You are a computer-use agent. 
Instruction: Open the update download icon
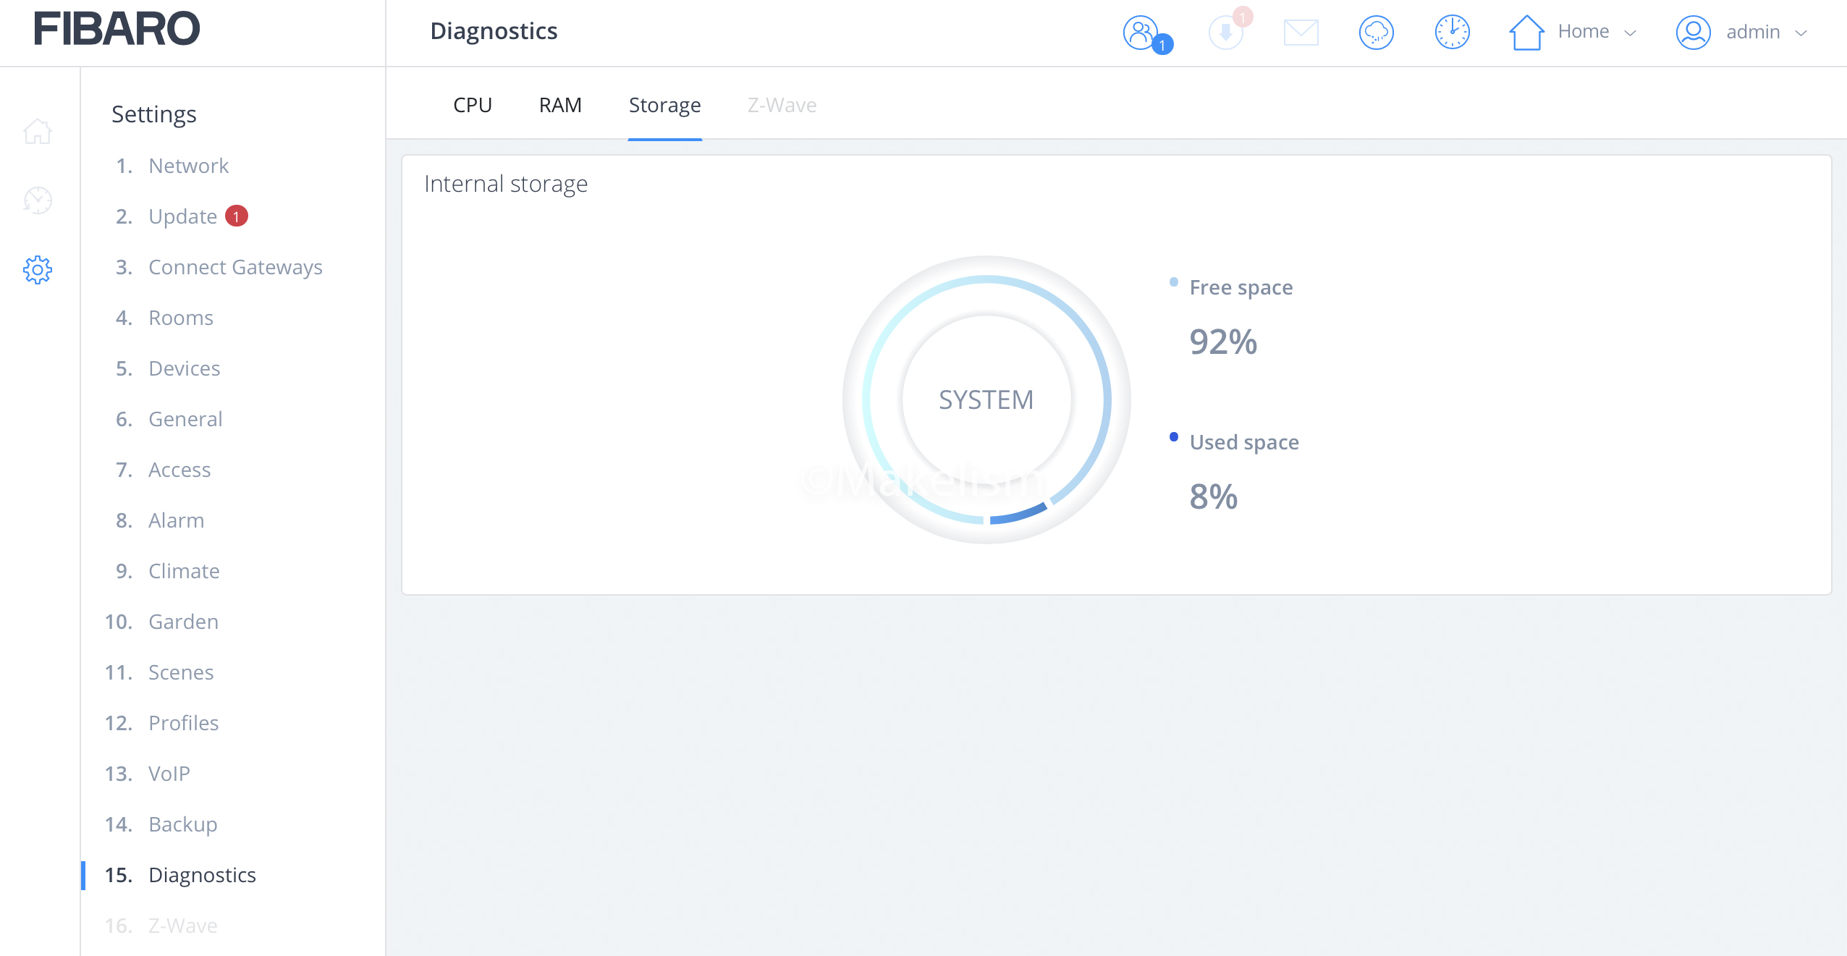point(1226,33)
